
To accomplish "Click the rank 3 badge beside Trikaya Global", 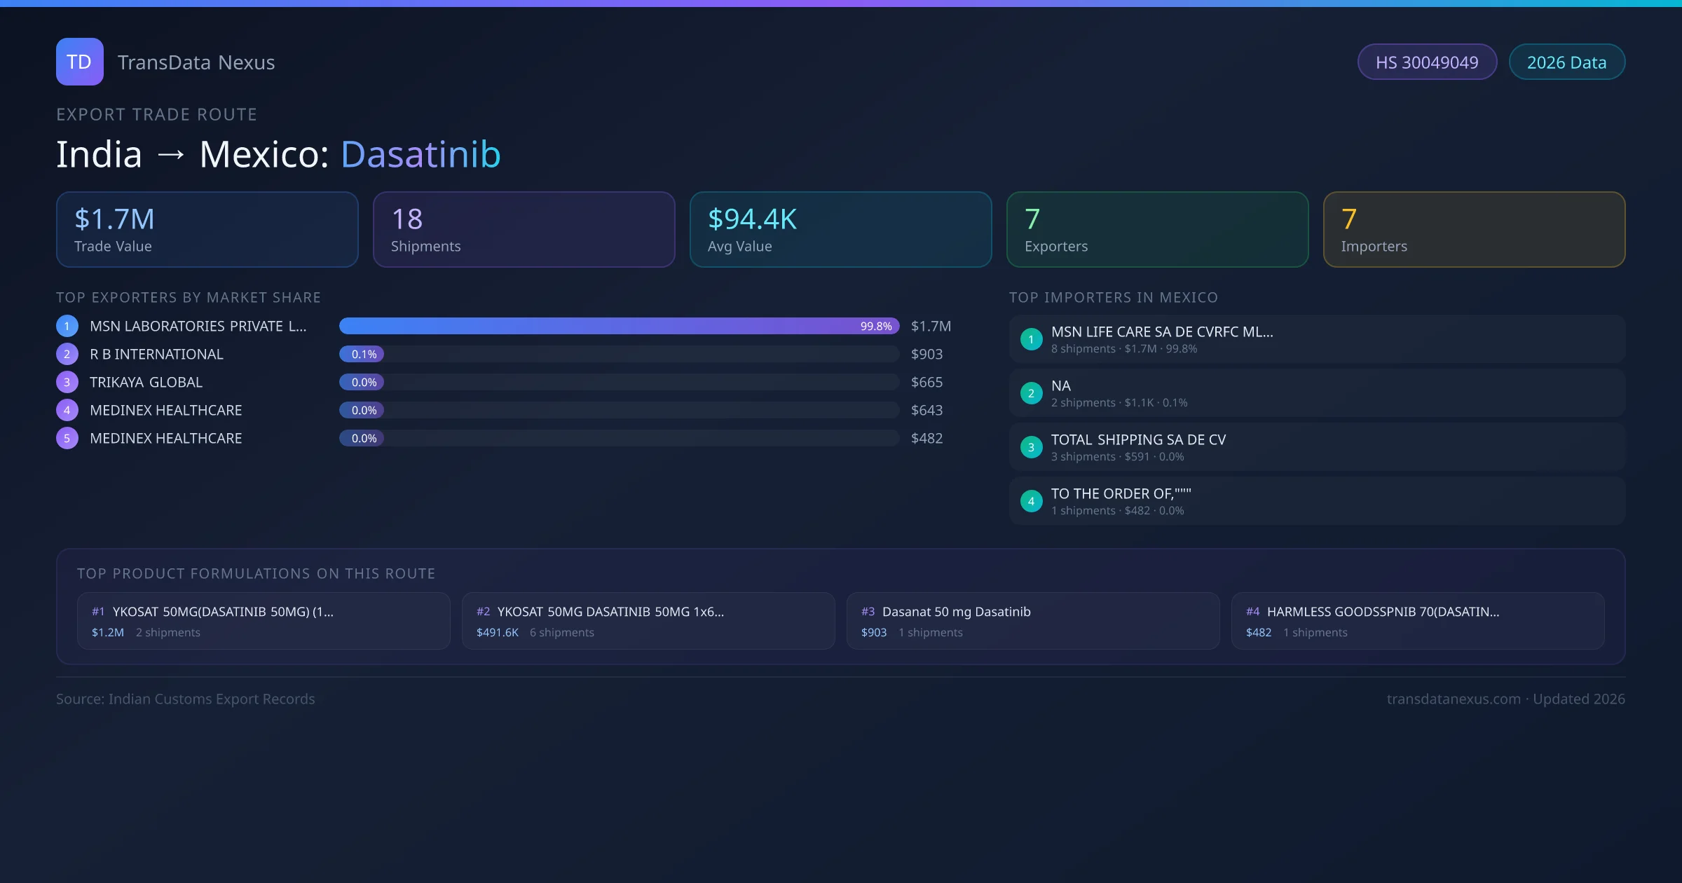I will coord(67,382).
